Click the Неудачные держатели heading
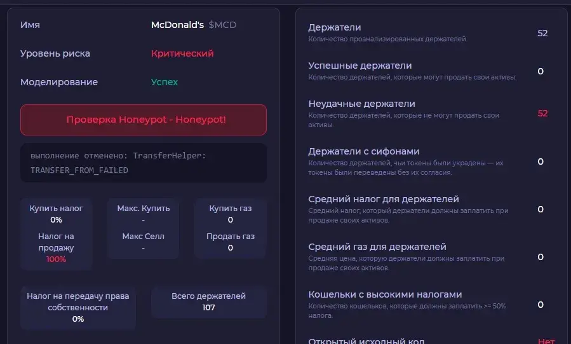The image size is (571, 344). click(361, 104)
